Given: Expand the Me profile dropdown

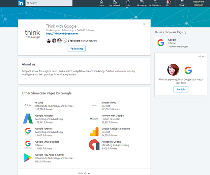Looking at the screenshot, I should pyautogui.click(x=168, y=3).
